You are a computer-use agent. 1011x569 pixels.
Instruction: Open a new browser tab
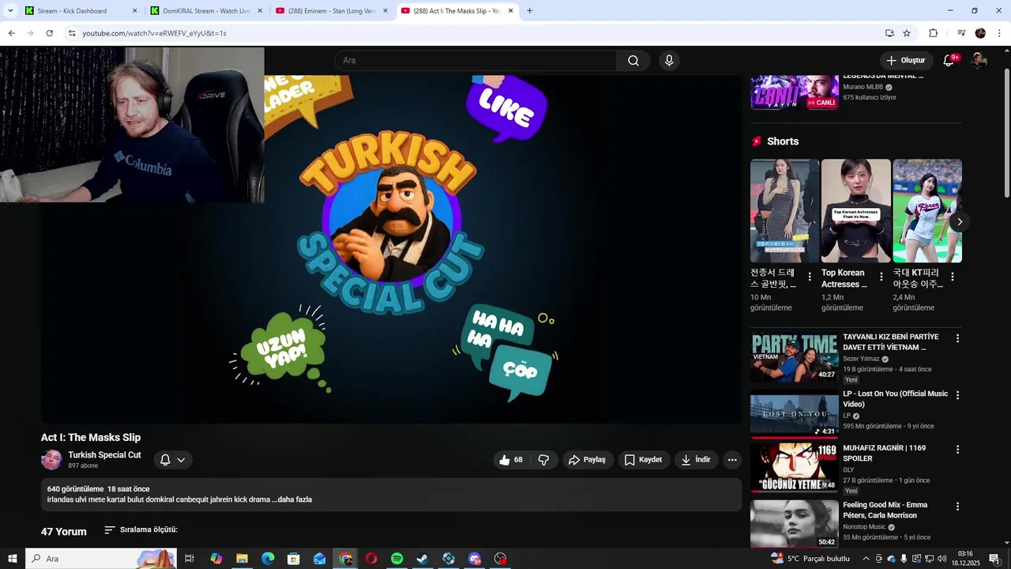(529, 11)
